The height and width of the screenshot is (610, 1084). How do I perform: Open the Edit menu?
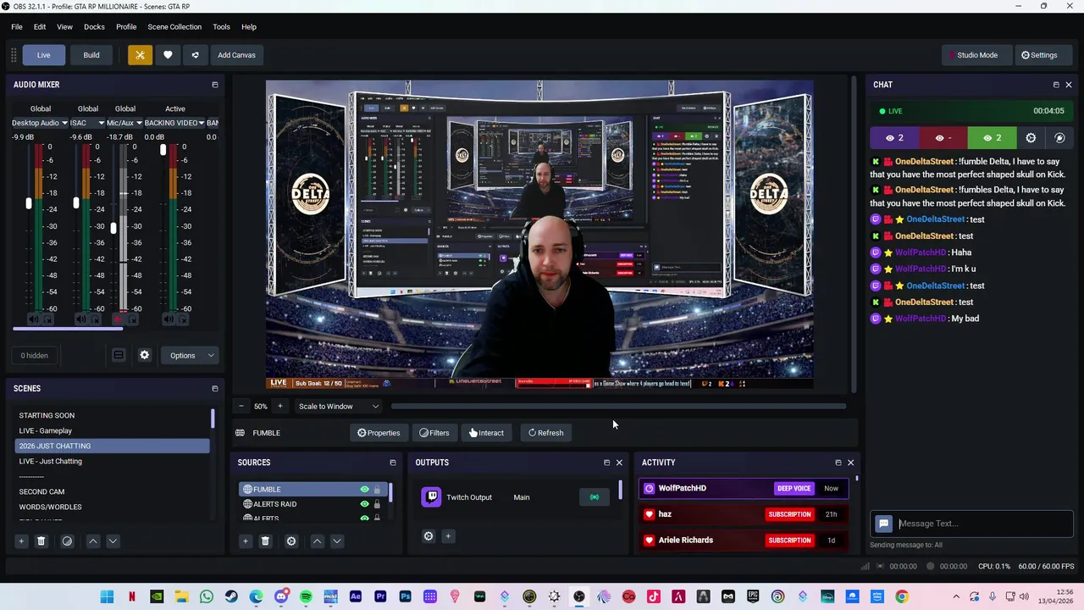tap(40, 27)
